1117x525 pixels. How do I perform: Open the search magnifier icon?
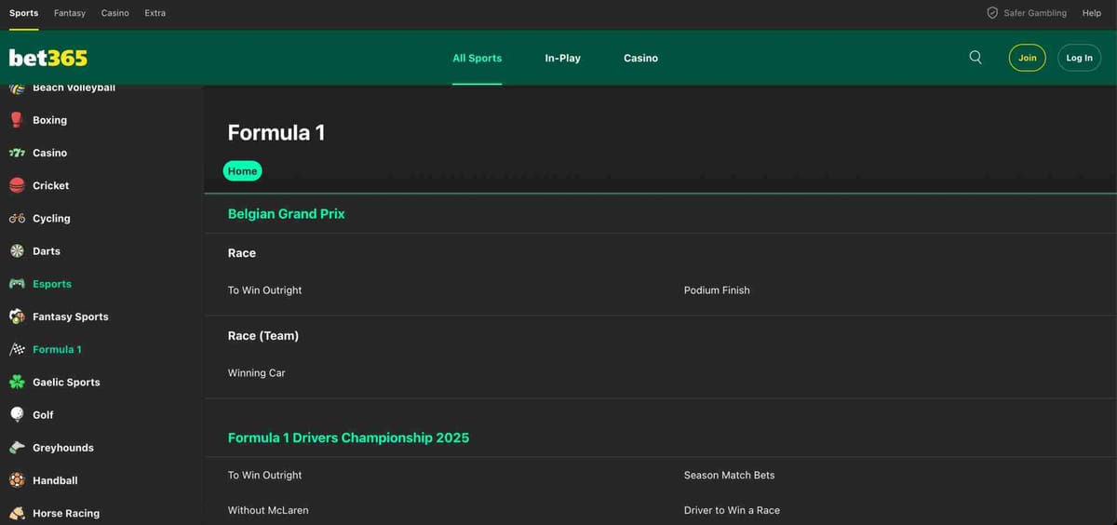[x=976, y=58]
